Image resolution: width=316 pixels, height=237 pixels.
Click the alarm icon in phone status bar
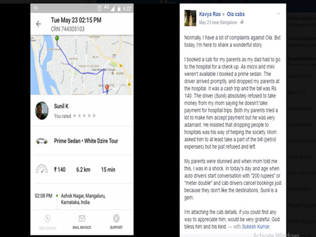[100, 8]
